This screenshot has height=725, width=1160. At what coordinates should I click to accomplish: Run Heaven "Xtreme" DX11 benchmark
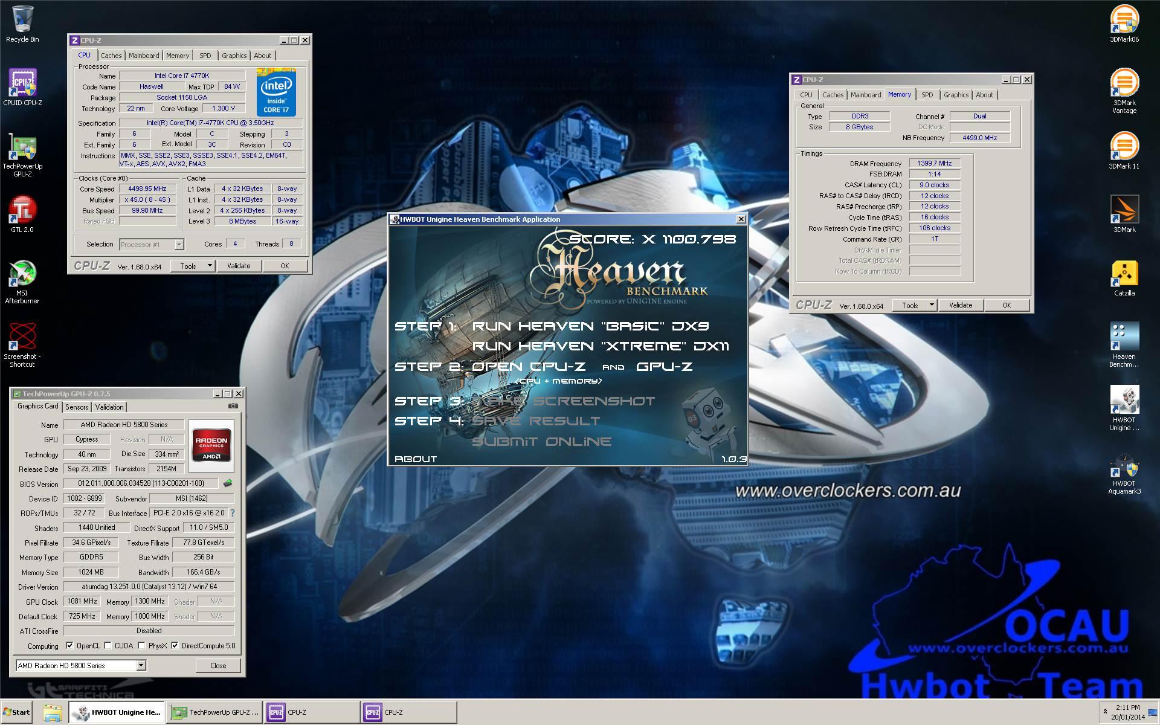click(601, 346)
